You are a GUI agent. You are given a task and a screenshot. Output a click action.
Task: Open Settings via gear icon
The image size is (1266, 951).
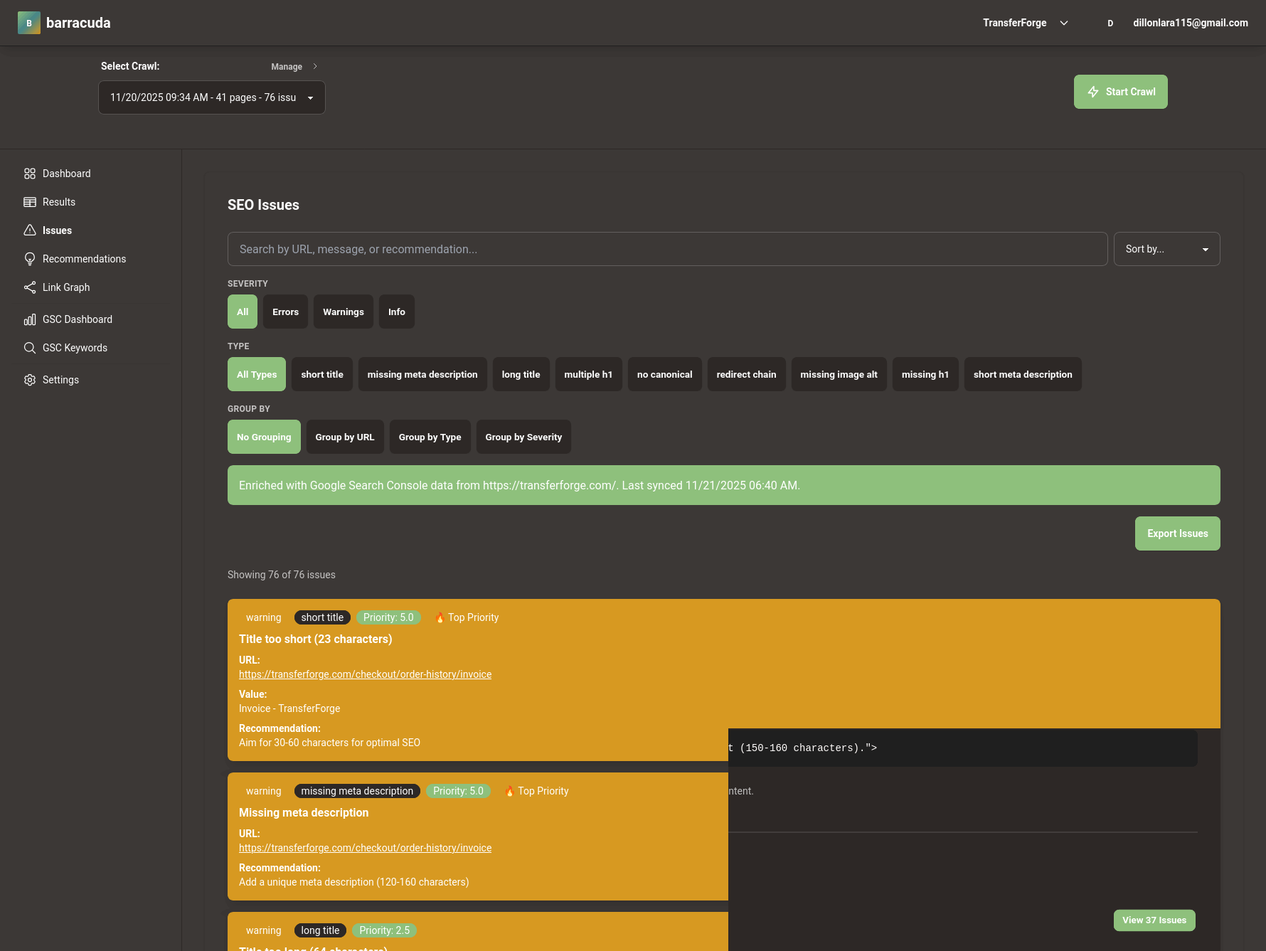[29, 379]
